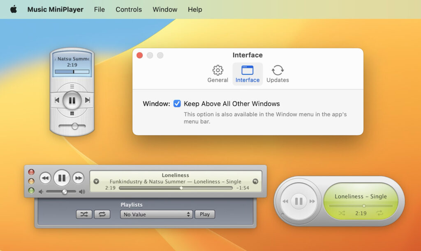Click the fast-forward icon on the gray player
The image size is (421, 251).
(x=78, y=178)
